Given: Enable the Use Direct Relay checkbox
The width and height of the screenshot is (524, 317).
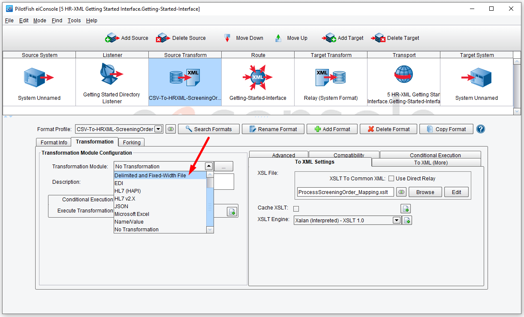Looking at the screenshot, I should coord(391,179).
